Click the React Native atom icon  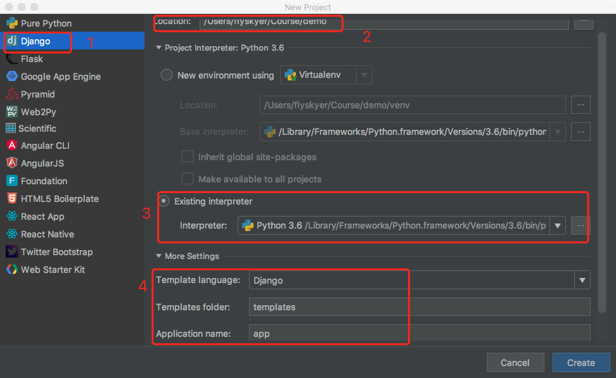(12, 234)
